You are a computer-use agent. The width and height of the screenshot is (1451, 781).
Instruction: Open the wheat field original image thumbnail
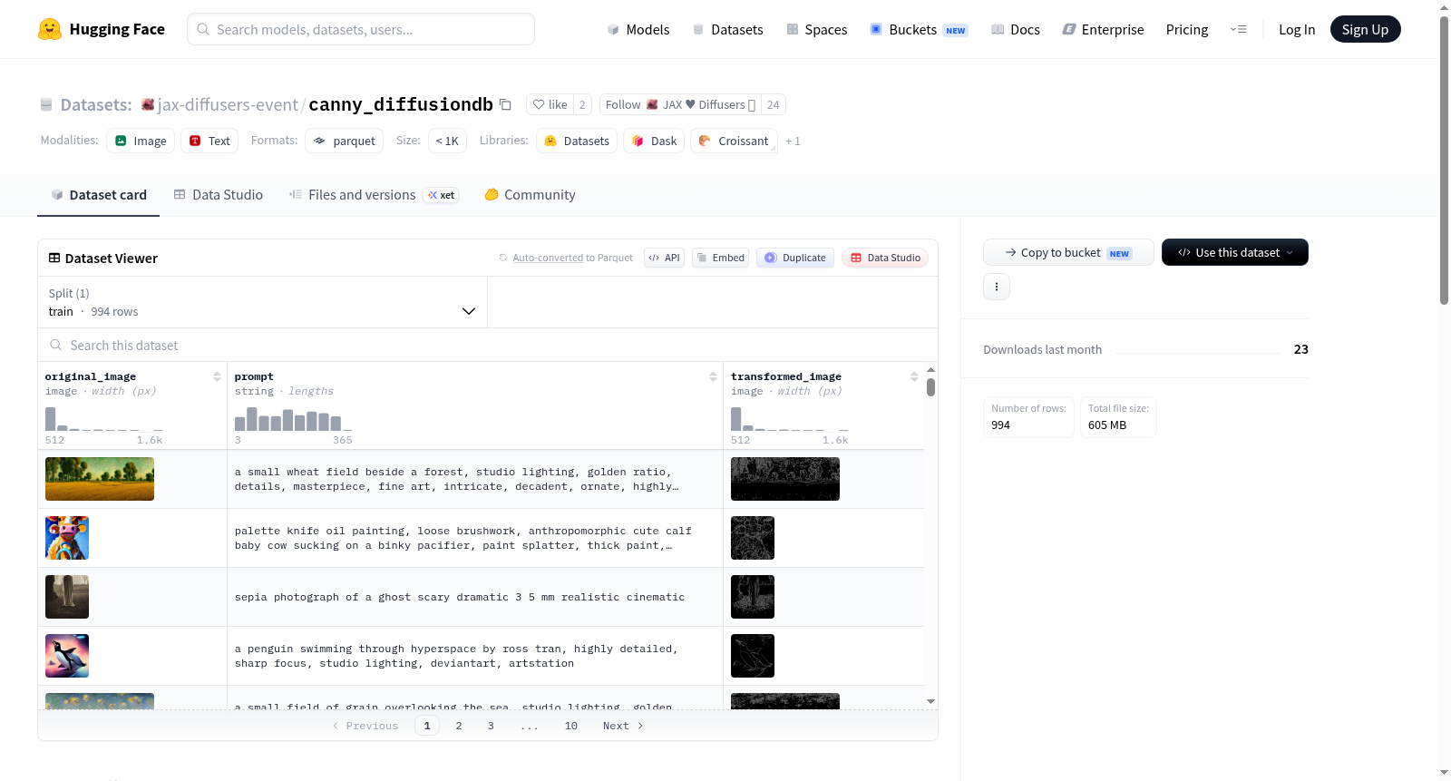(100, 479)
